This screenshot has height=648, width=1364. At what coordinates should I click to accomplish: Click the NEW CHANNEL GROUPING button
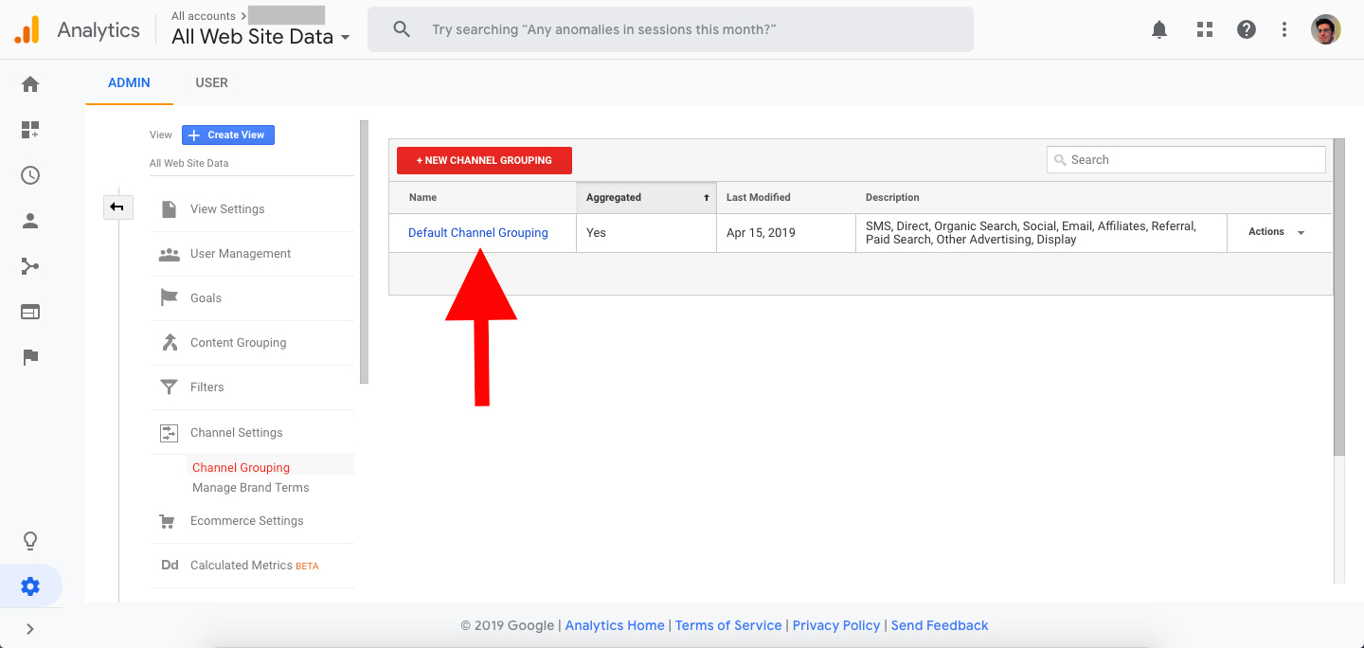pyautogui.click(x=484, y=160)
